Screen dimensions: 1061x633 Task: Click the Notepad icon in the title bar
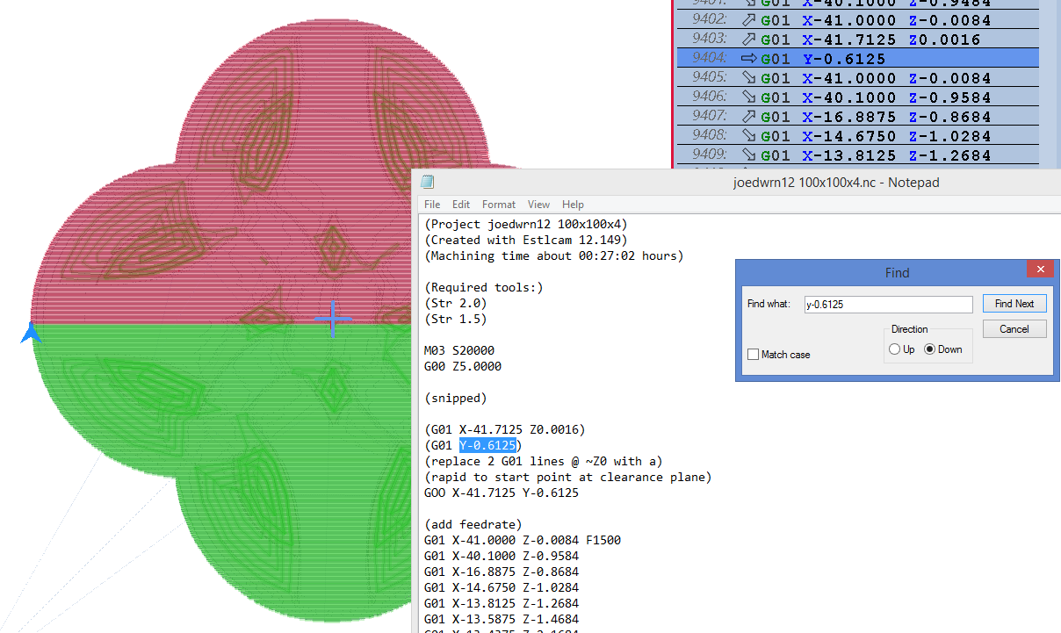tap(427, 183)
